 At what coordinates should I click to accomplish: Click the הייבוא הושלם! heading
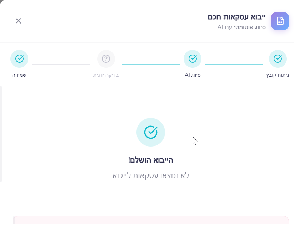click(151, 160)
